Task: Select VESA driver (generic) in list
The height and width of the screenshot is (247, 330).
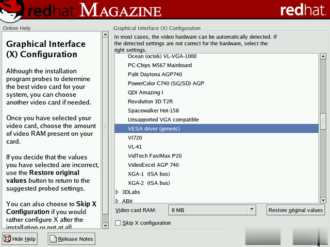Action: pyautogui.click(x=217, y=129)
